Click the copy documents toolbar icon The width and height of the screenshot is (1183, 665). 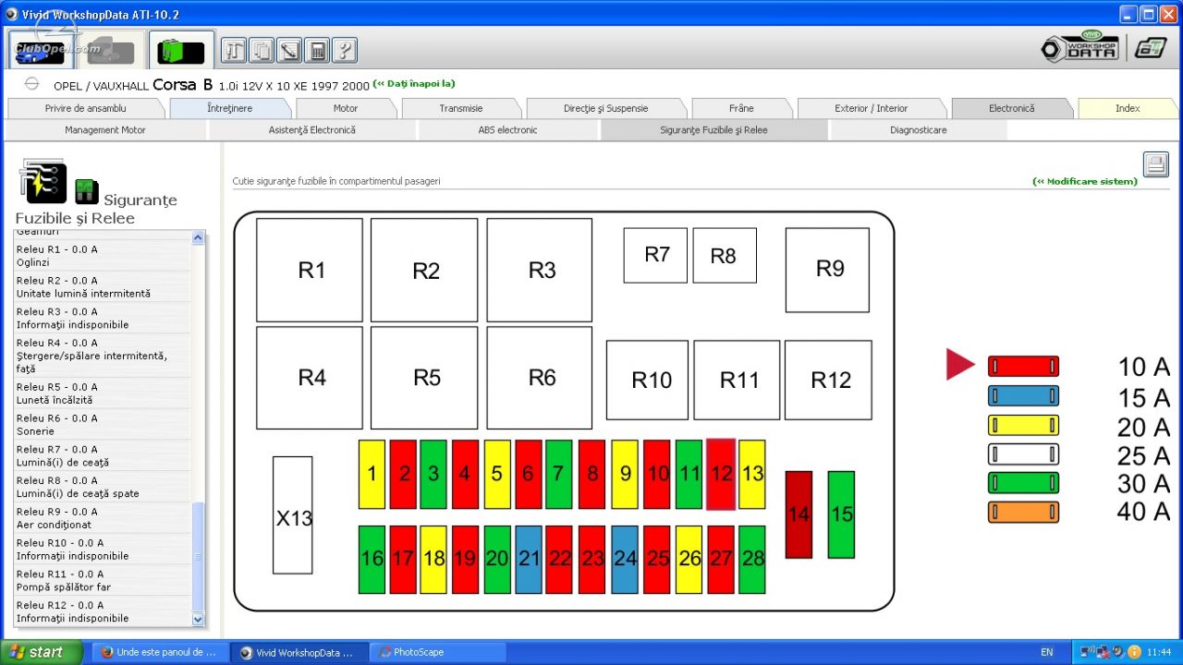(262, 50)
